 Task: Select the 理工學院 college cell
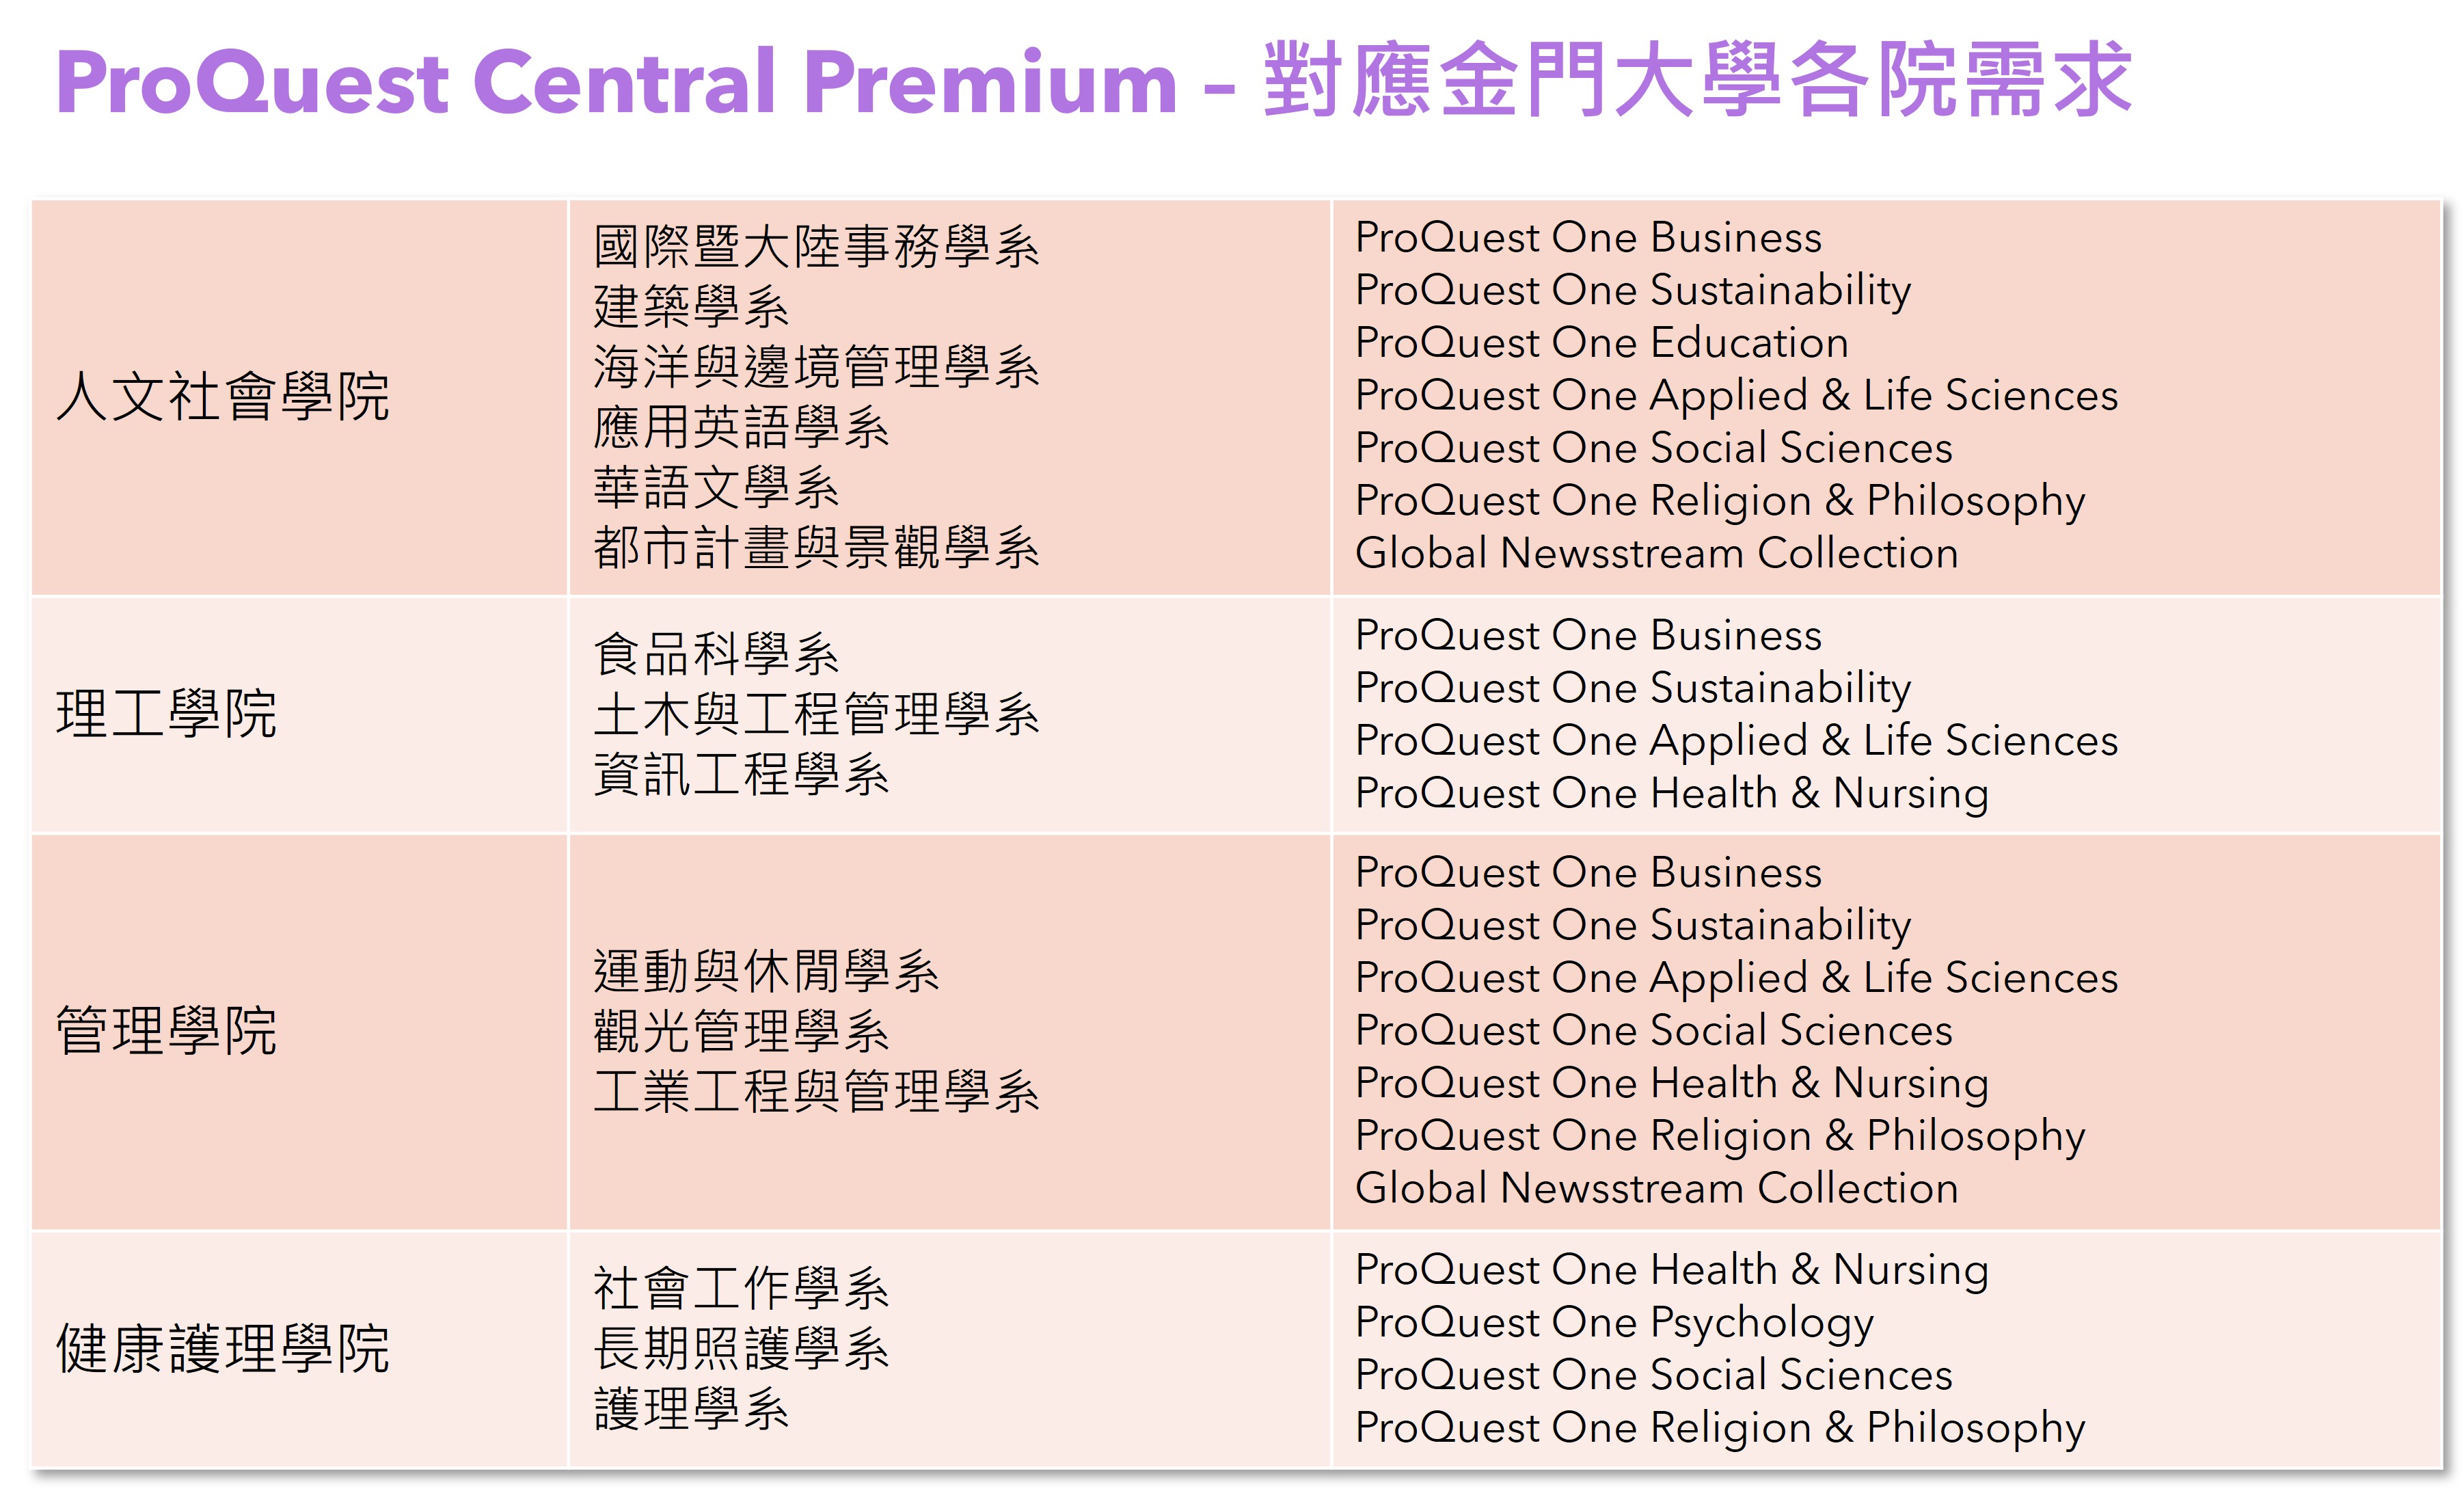coord(299,714)
